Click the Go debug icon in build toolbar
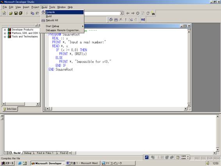The width and height of the screenshot is (221, 166). (131, 20)
